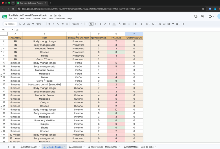Image resolution: width=220 pixels, height=149 pixels.
Task: Open the Format menu
Action: pos(37,18)
